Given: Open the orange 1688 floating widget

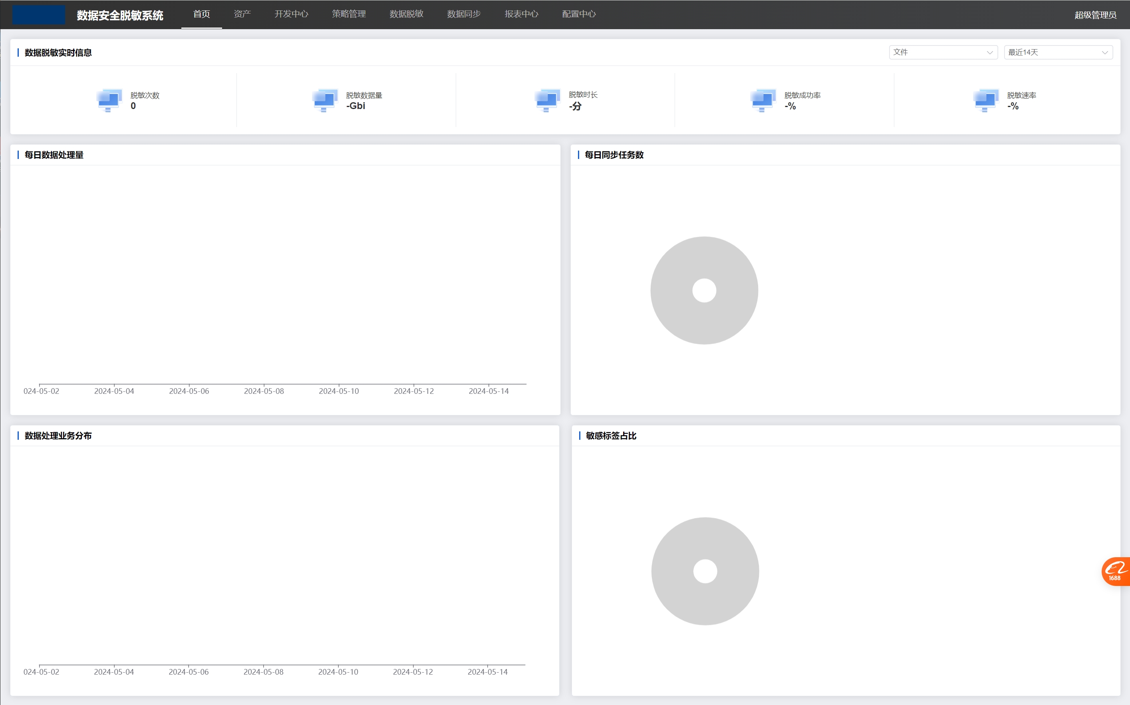Looking at the screenshot, I should [1116, 571].
